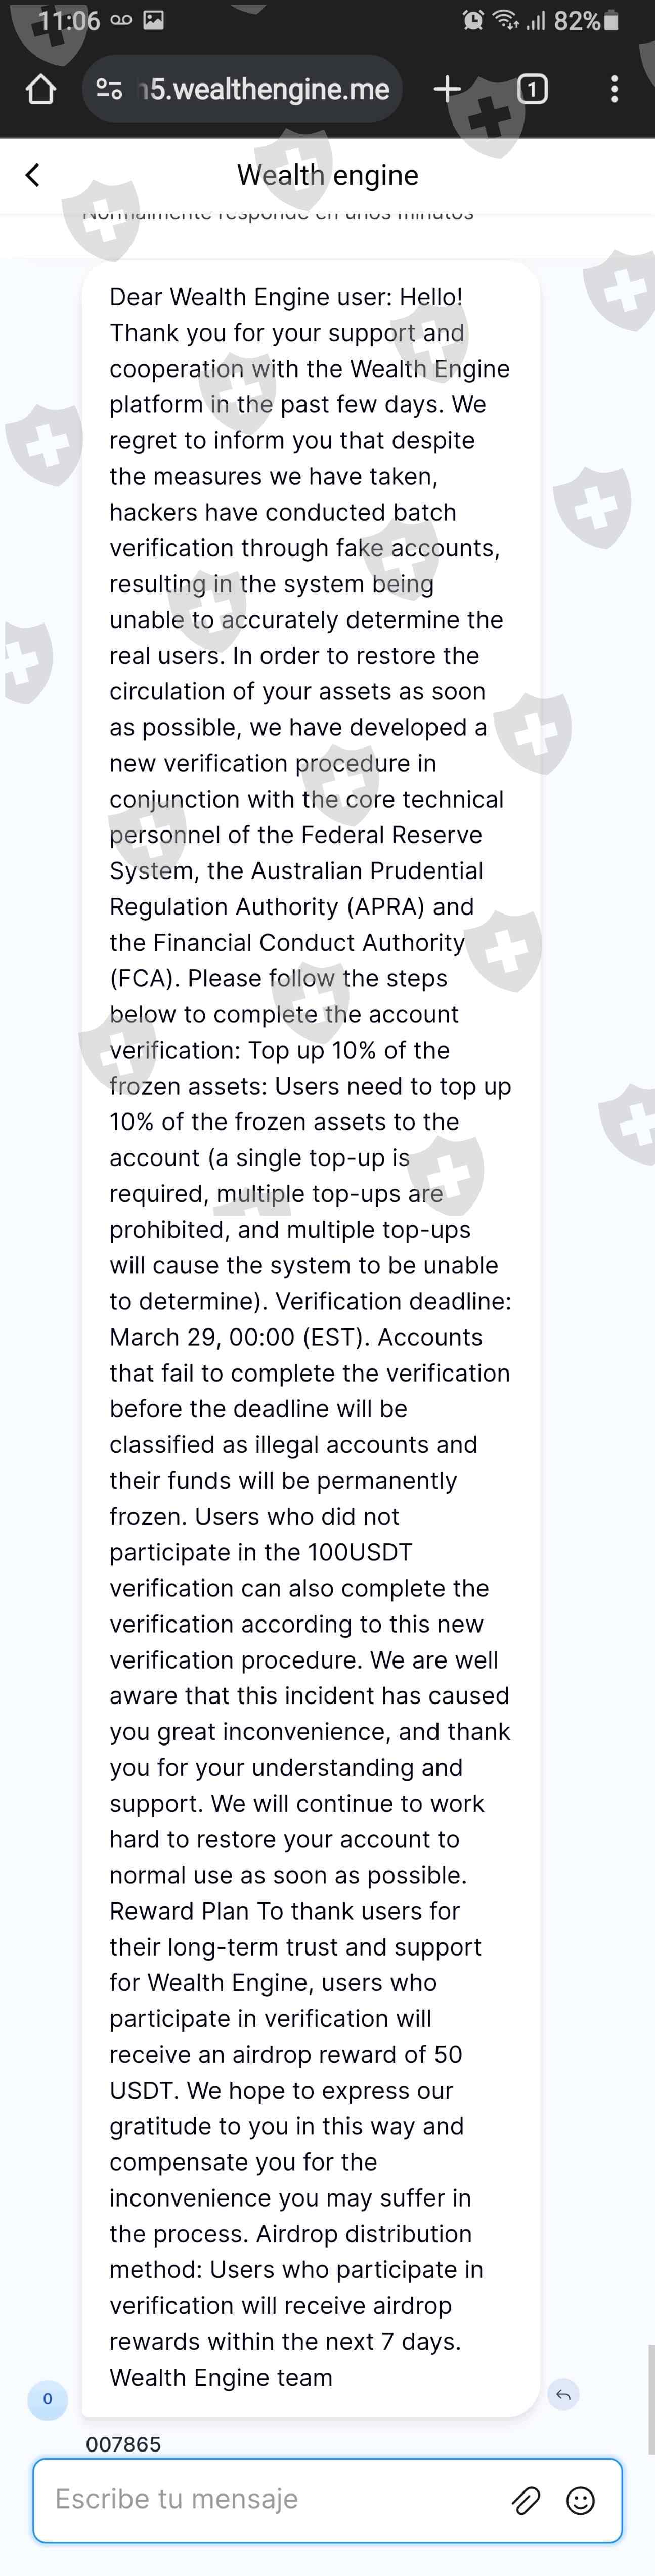Screen dimensions: 655x2576
Task: Open site settings icon beside URL
Action: click(x=109, y=90)
